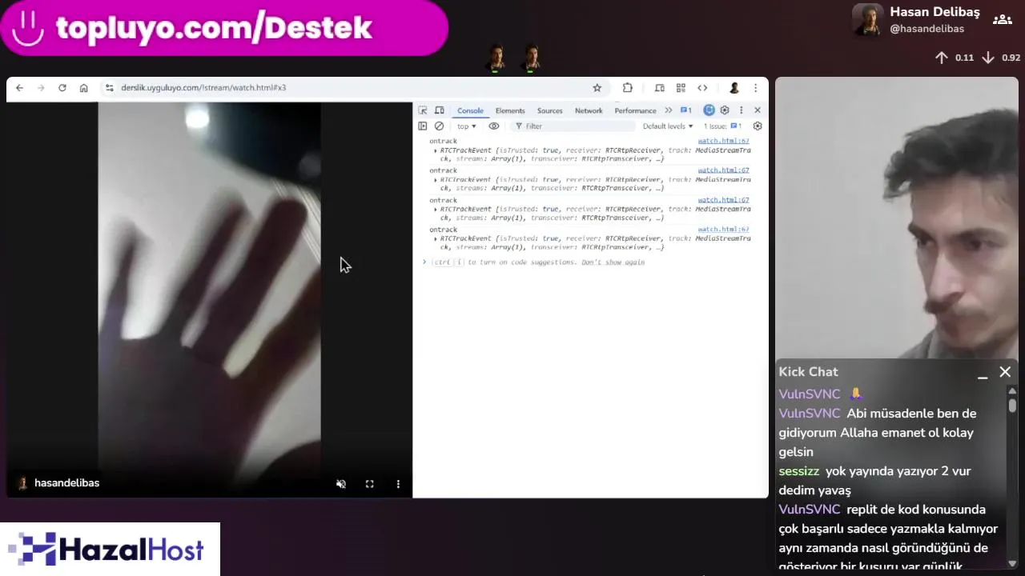Close the Kick Chat panel
This screenshot has width=1025, height=576.
[1005, 372]
